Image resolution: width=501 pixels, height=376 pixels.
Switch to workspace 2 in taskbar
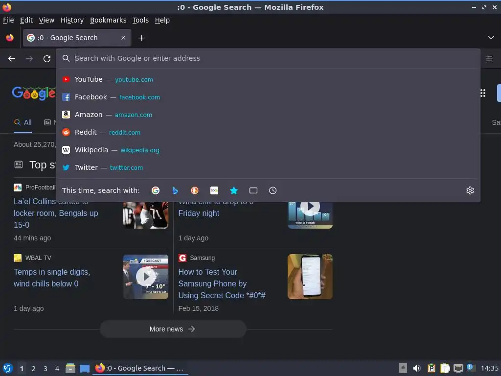click(x=34, y=369)
